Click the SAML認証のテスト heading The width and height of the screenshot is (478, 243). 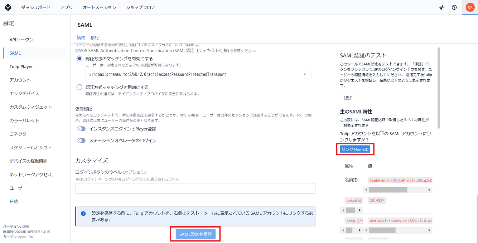click(363, 55)
